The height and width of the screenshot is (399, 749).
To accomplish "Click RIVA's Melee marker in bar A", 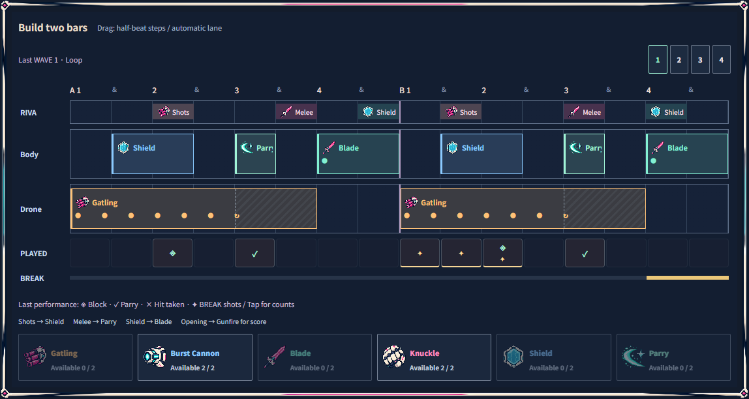I will tap(296, 112).
